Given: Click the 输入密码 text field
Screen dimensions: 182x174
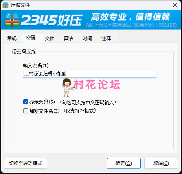Looking at the screenshot, I should (x=90, y=74).
